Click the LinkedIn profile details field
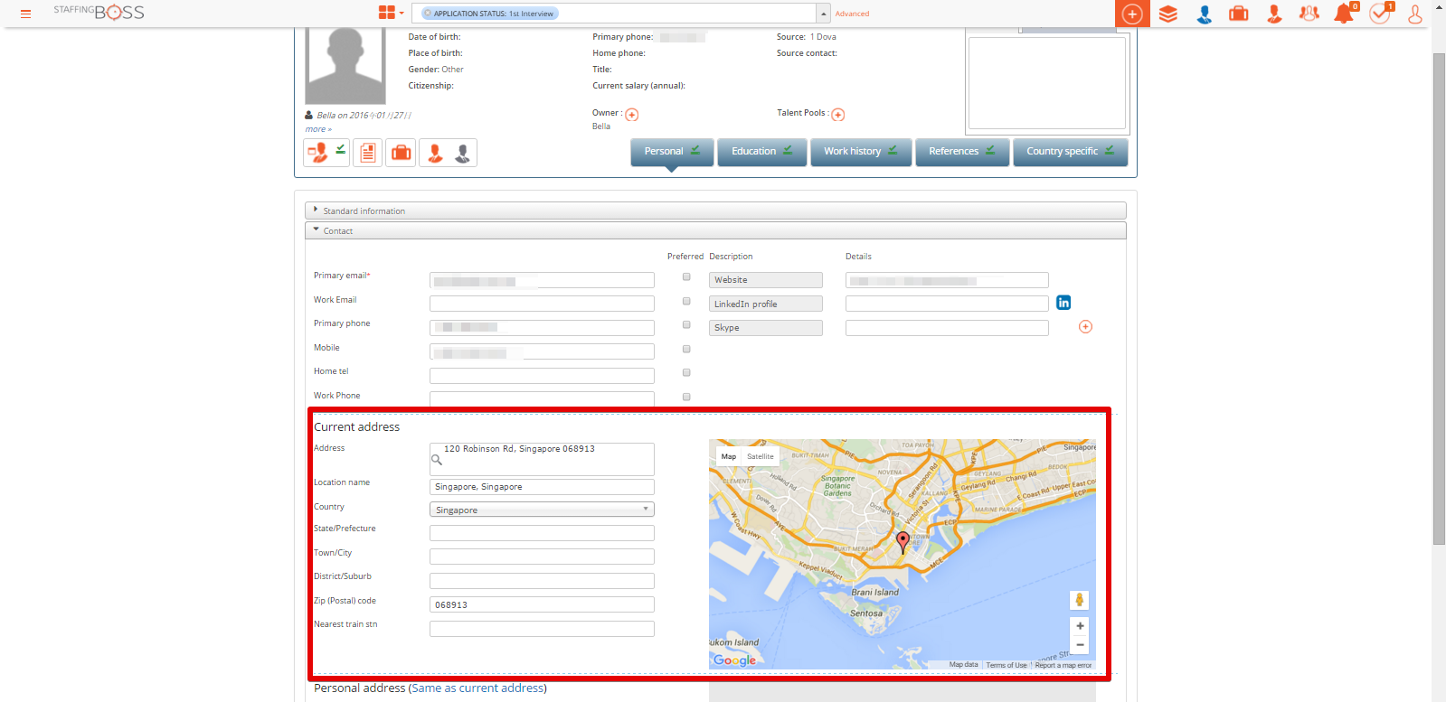The width and height of the screenshot is (1446, 702). point(947,304)
